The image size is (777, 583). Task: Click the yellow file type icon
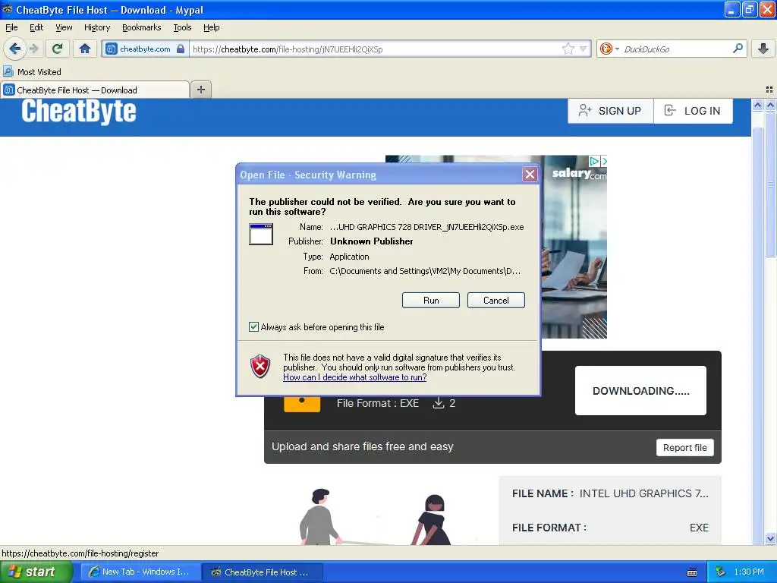302,404
